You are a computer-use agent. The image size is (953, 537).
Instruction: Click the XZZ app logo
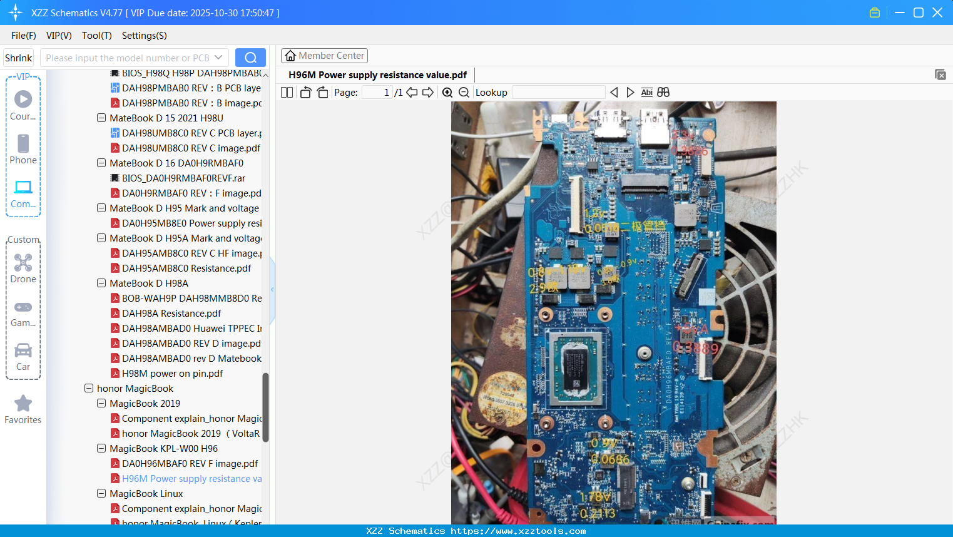click(x=16, y=13)
